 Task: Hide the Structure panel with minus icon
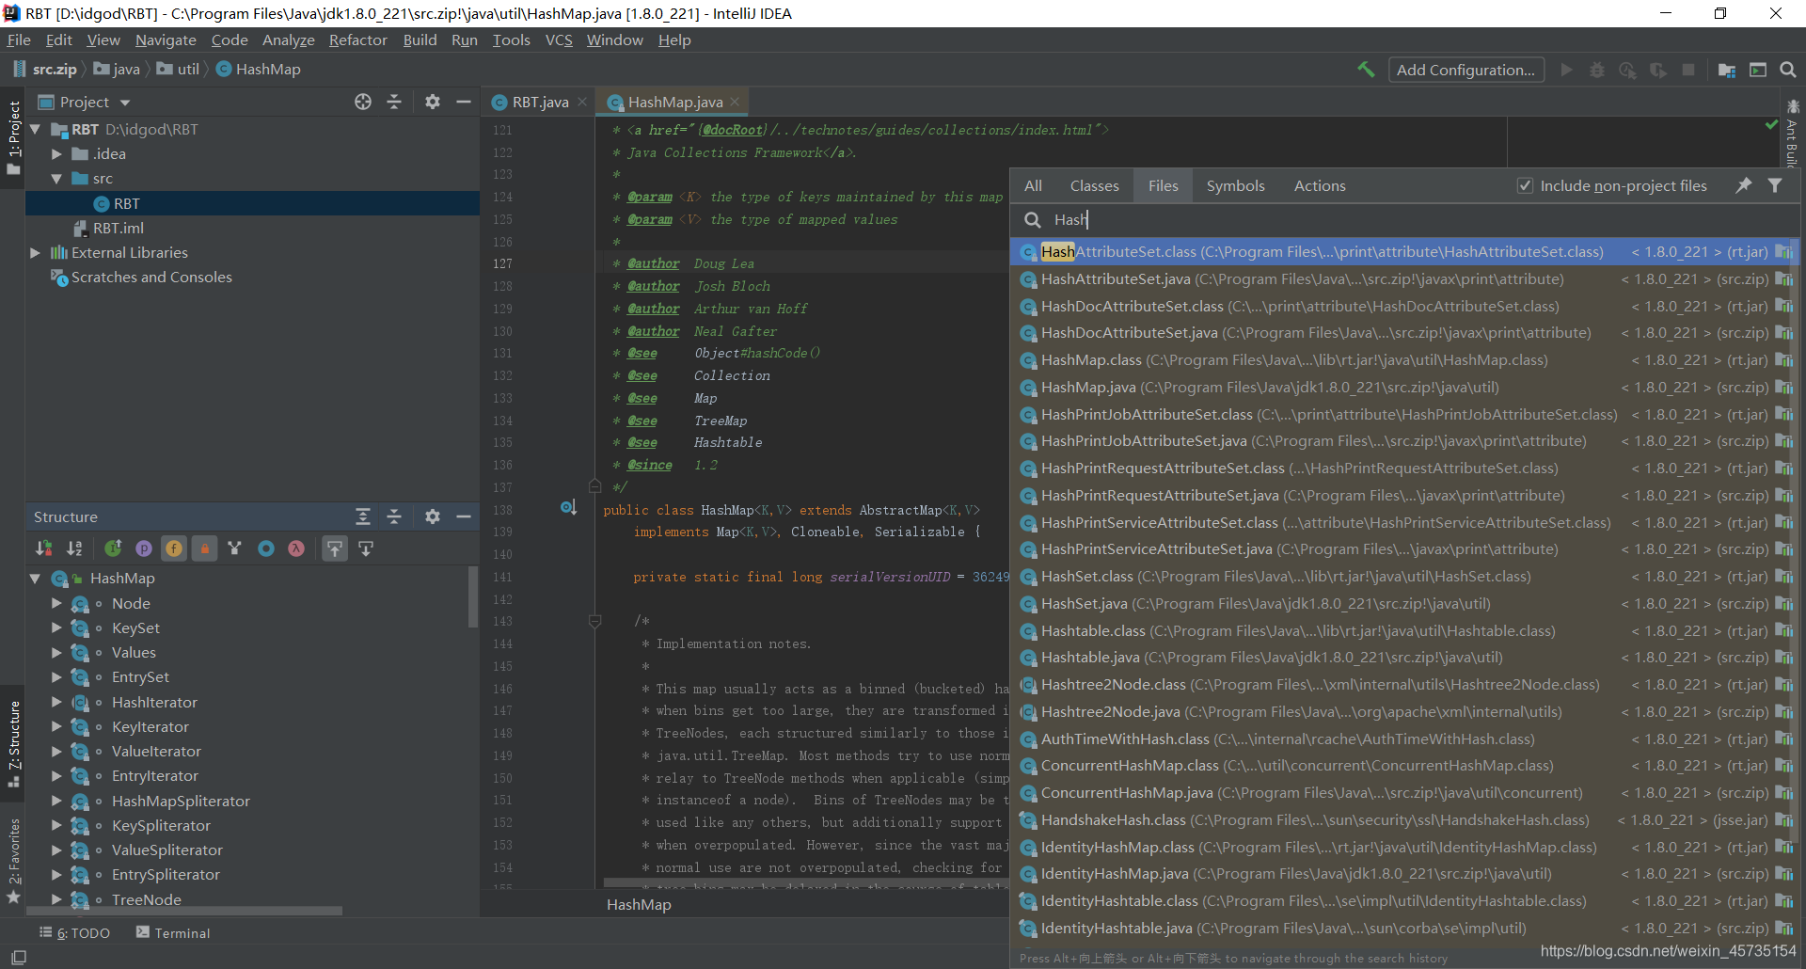(x=464, y=516)
